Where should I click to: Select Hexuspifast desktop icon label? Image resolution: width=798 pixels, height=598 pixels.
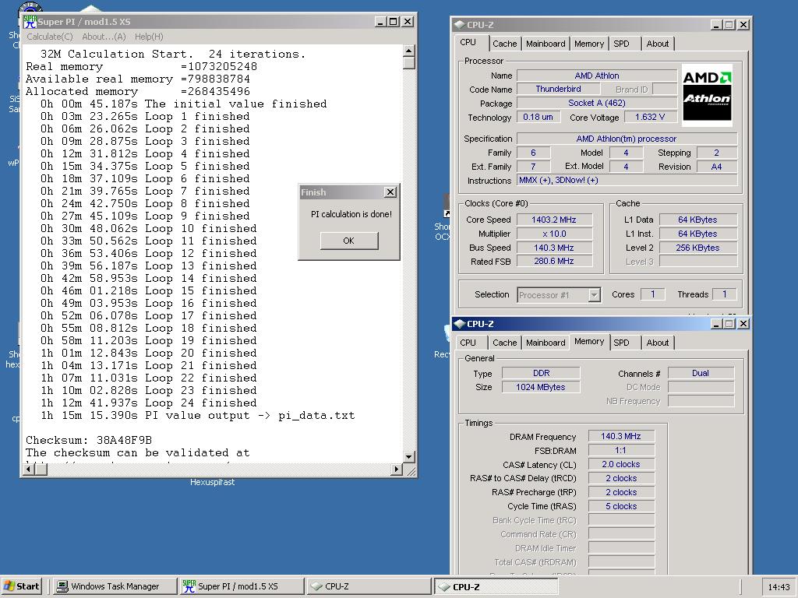pos(212,482)
